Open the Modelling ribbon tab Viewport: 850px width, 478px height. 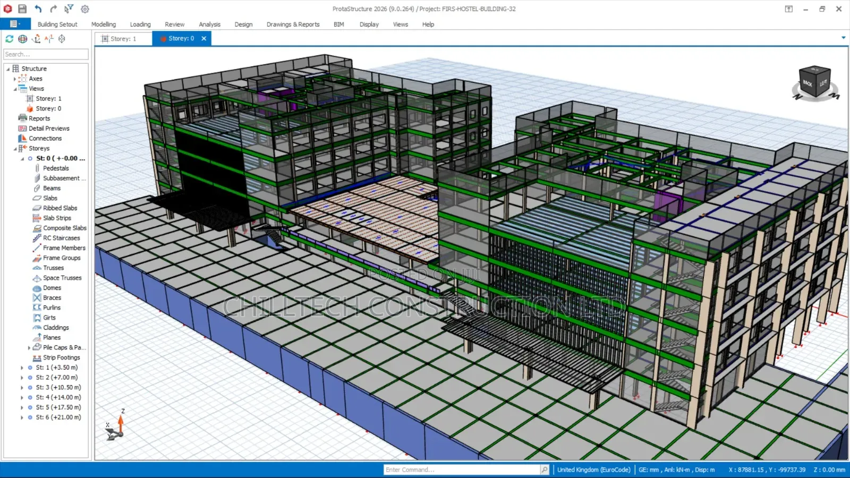[x=104, y=24]
